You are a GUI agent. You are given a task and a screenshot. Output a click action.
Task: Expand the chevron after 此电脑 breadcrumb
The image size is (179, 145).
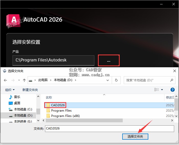51,80
